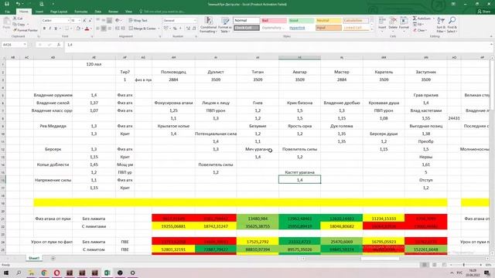Collapse the ribbon
The height and width of the screenshot is (278, 495).
click(x=491, y=37)
